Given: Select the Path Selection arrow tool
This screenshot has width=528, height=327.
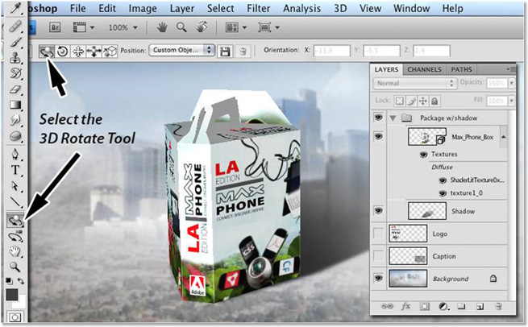Looking at the screenshot, I should (x=15, y=186).
